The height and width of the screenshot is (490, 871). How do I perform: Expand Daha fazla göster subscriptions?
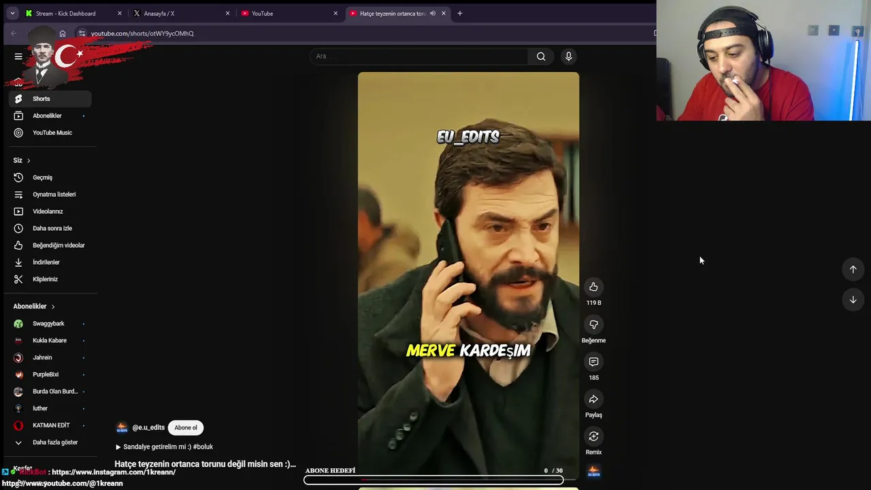[50, 442]
